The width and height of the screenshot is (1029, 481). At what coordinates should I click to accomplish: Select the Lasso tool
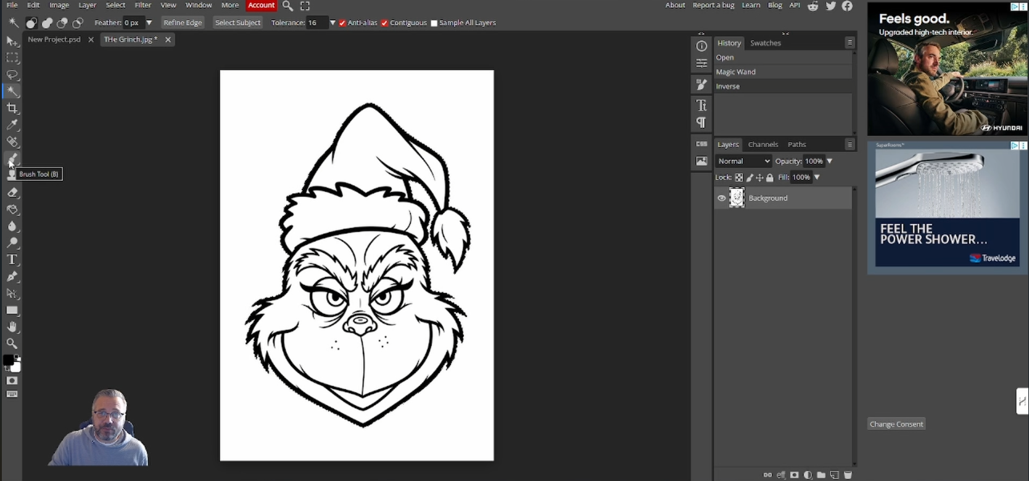click(x=12, y=75)
